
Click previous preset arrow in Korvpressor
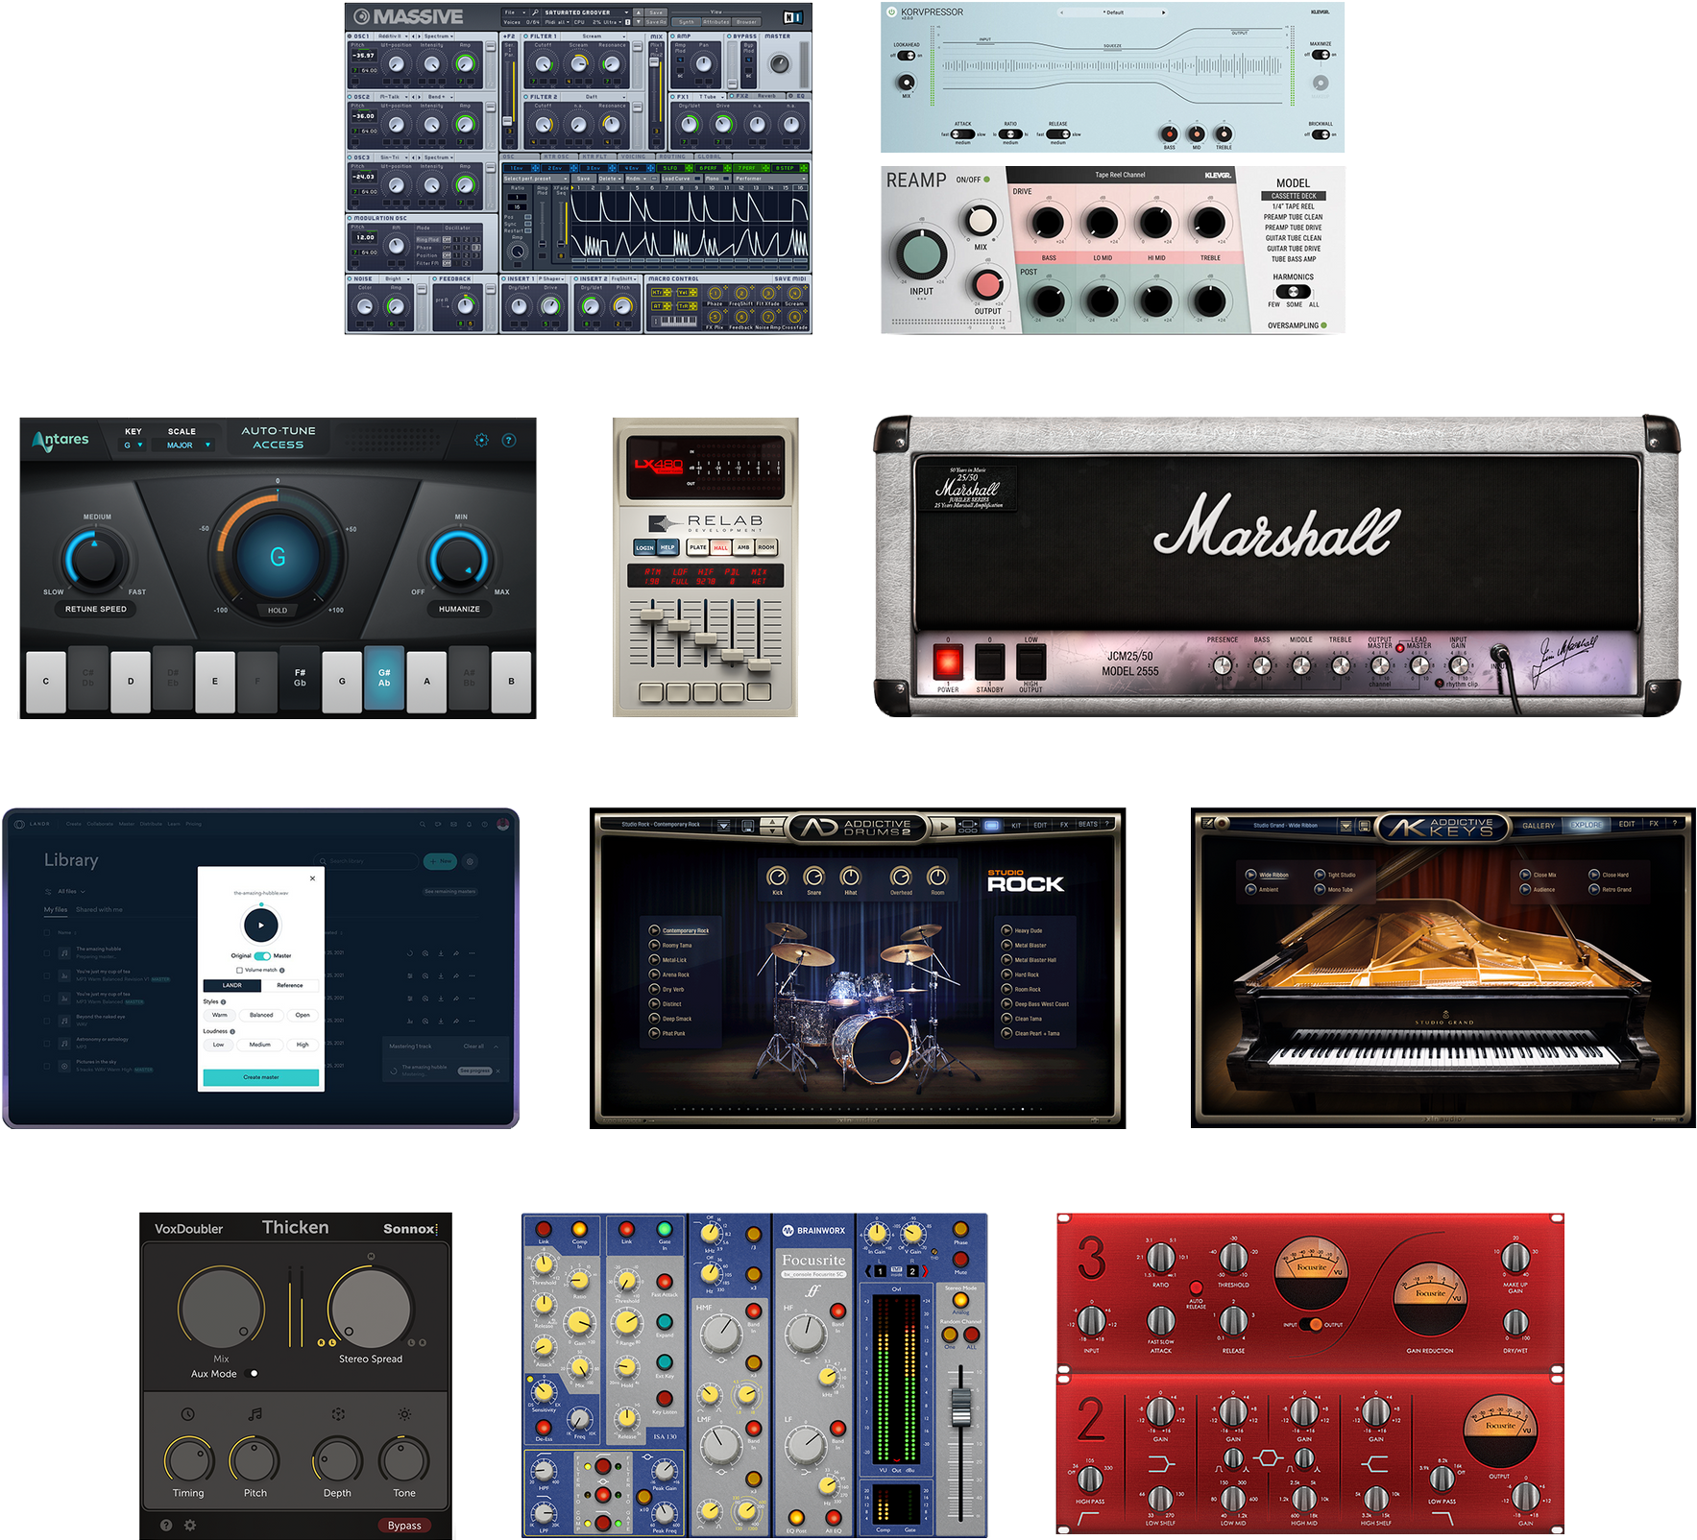[x=1061, y=12]
